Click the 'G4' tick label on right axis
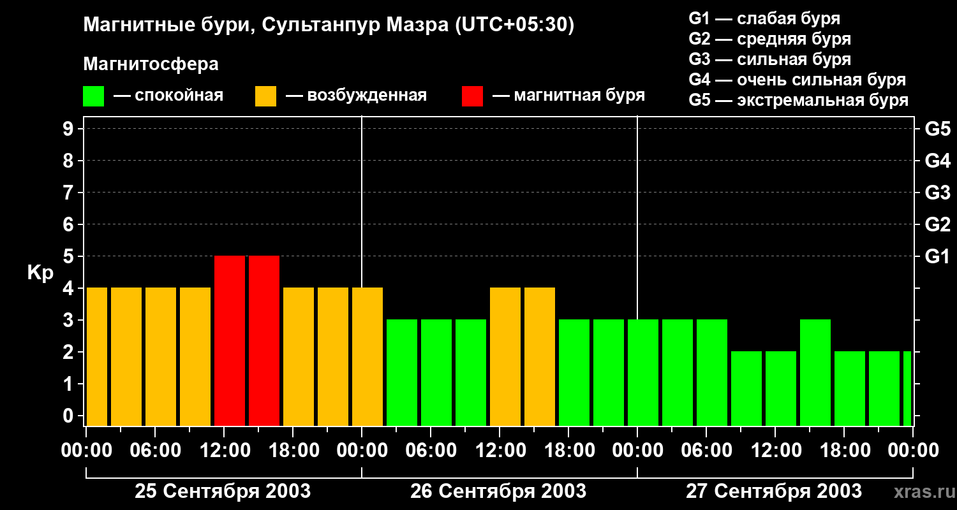957x510 pixels. coord(938,161)
